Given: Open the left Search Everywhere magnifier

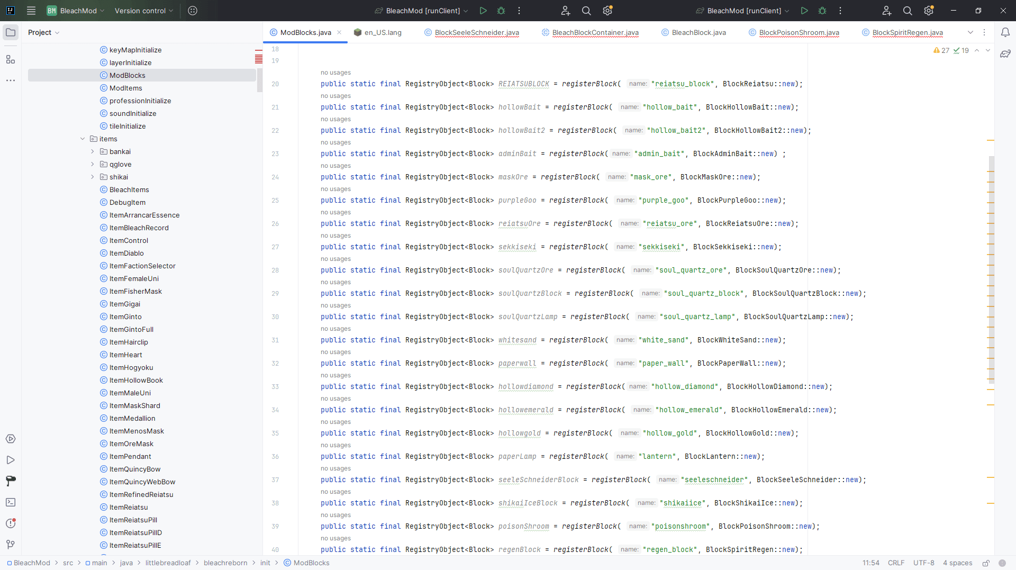Looking at the screenshot, I should (x=586, y=11).
